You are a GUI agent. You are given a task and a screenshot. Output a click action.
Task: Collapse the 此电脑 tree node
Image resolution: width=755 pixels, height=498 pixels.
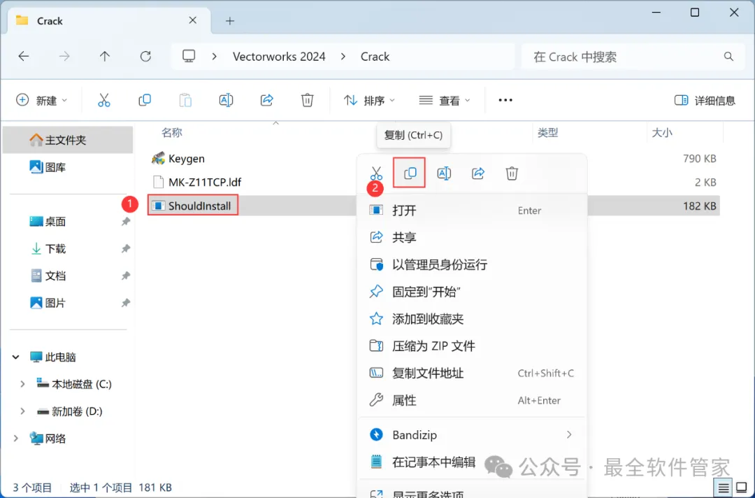(x=16, y=357)
